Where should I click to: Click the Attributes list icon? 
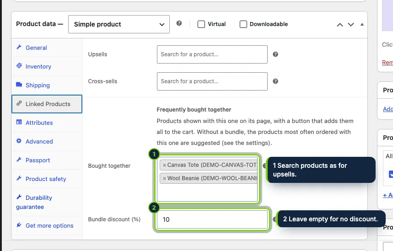click(x=19, y=122)
